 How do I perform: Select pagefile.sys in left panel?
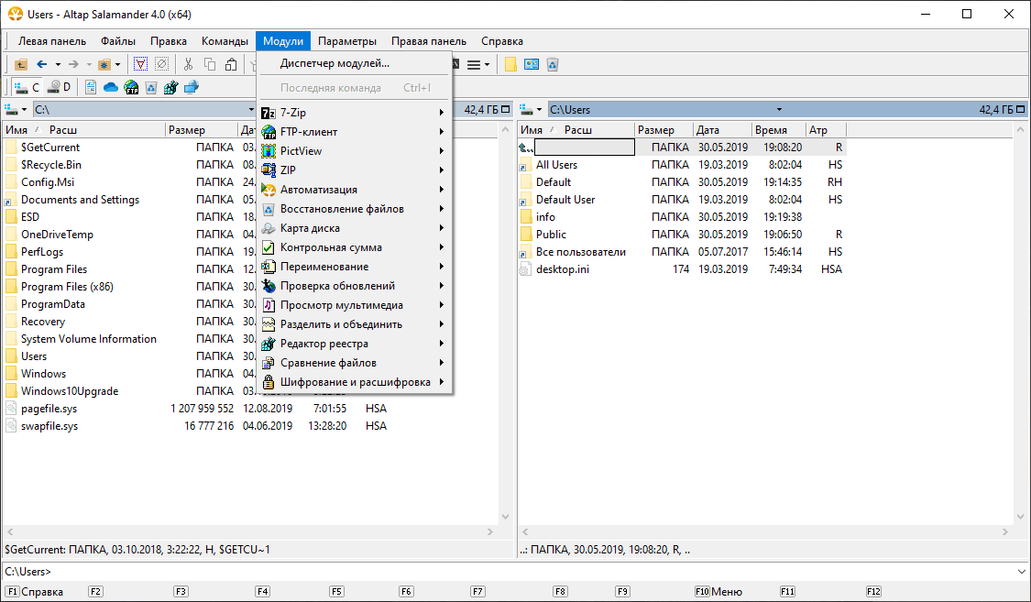[x=49, y=409]
